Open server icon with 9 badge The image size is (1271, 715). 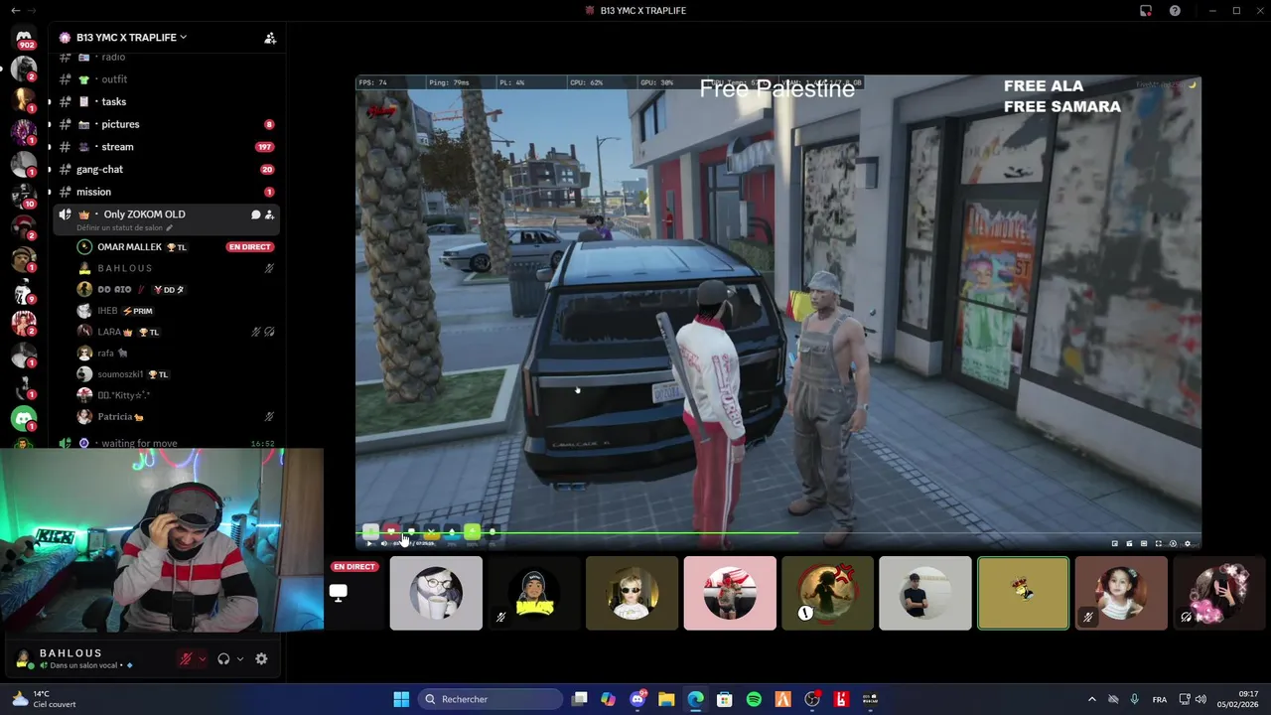click(24, 292)
